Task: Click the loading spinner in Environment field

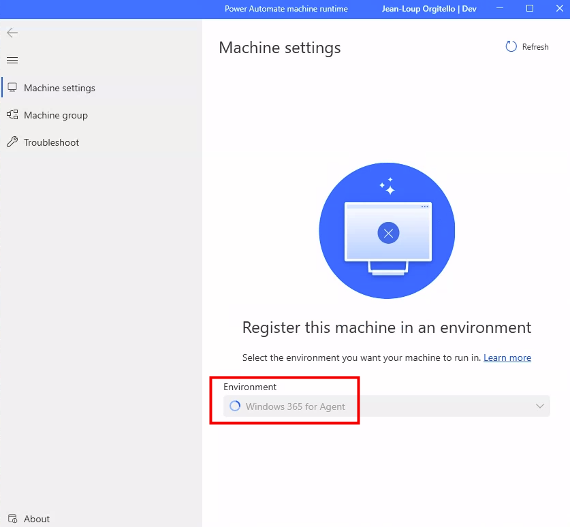Action: click(x=235, y=406)
